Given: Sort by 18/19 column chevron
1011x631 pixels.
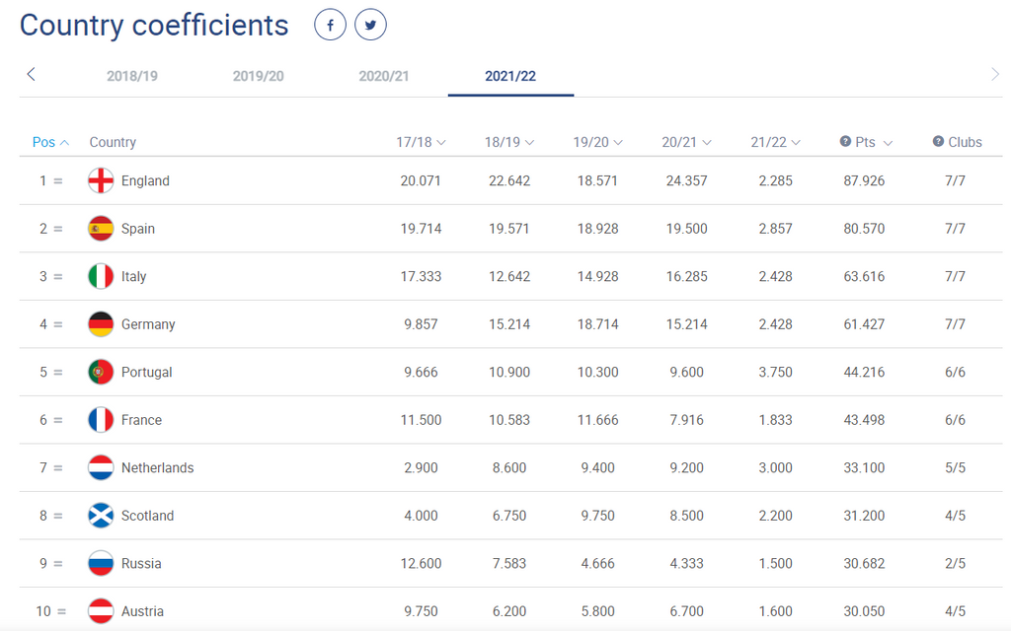Looking at the screenshot, I should (529, 142).
